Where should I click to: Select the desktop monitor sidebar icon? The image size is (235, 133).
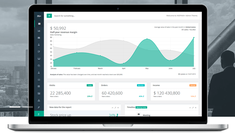[x=39, y=59]
